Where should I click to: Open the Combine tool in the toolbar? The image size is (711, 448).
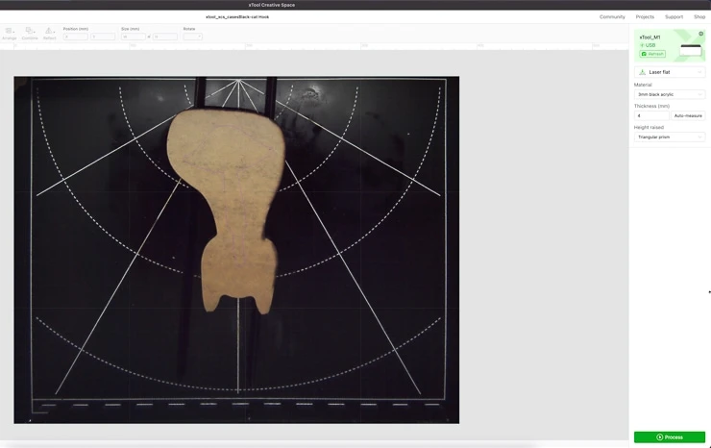30,33
